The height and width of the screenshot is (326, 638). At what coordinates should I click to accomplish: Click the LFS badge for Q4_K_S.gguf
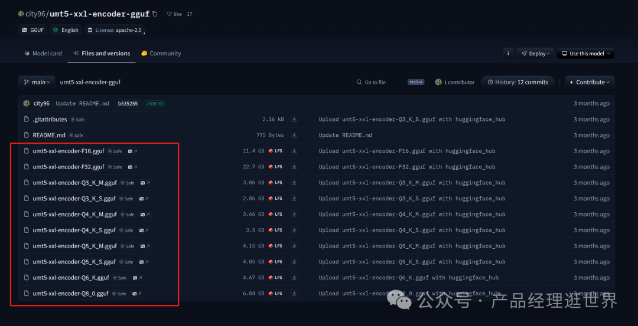(275, 230)
